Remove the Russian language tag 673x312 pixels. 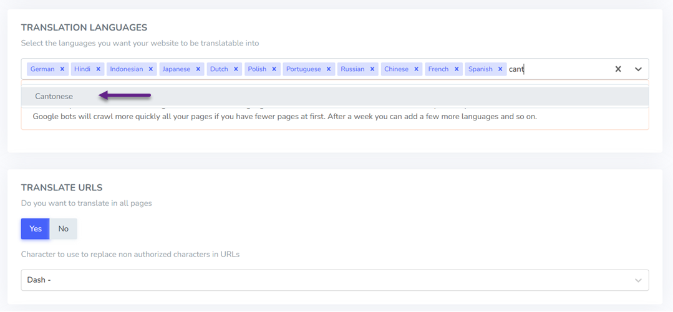pos(372,69)
